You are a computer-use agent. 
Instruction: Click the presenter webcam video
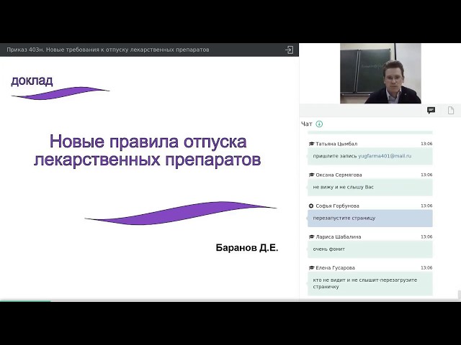coord(380,73)
